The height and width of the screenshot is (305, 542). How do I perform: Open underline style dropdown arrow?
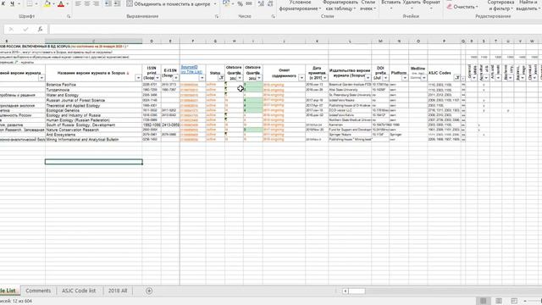(x=19, y=3)
